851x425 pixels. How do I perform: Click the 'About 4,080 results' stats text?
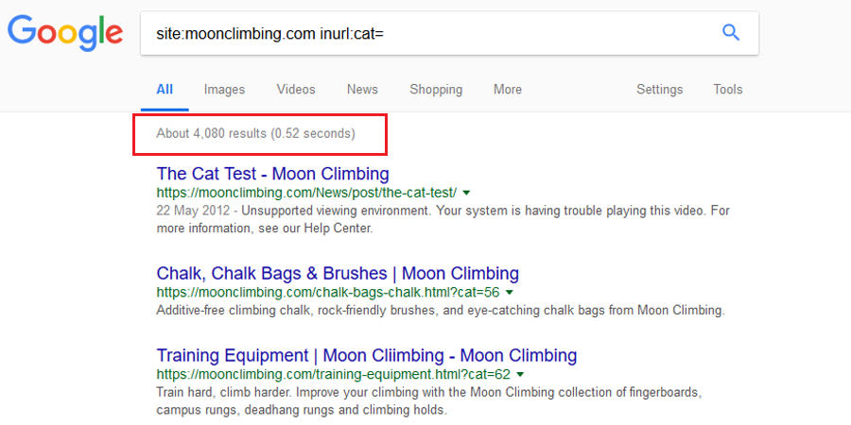point(255,133)
